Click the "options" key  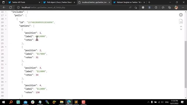[25, 26]
